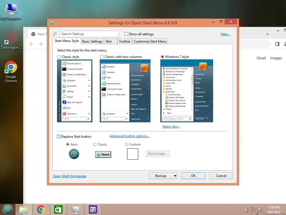This screenshot has height=215, width=286.
Task: Switch to Start Menu Style tab
Action: 67,41
